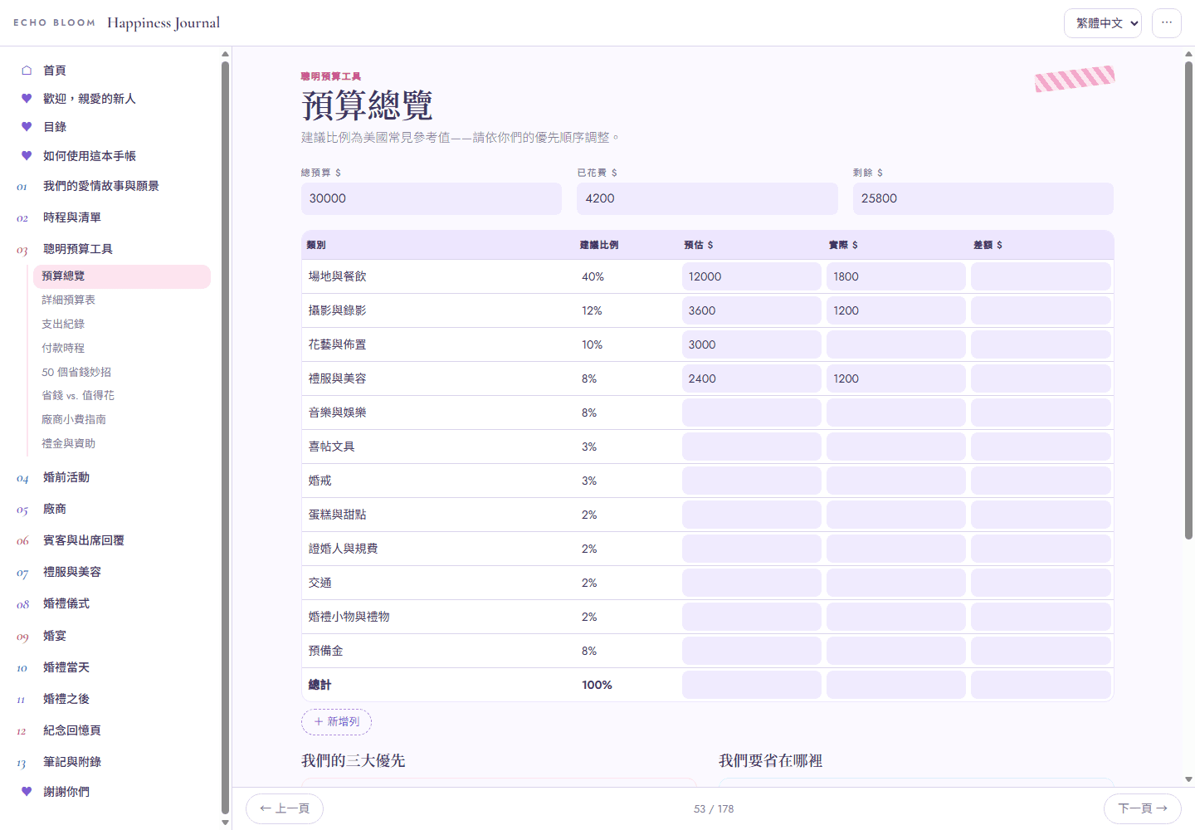Image resolution: width=1195 pixels, height=830 pixels.
Task: Select 廠商小費指南 in sidebar
Action: click(122, 420)
